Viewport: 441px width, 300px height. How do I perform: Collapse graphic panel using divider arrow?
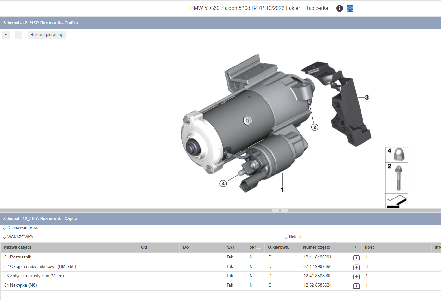280,210
